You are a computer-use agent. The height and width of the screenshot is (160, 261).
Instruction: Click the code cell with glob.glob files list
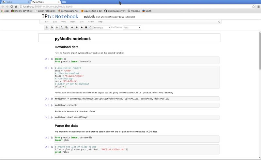pyautogui.click(x=137, y=149)
